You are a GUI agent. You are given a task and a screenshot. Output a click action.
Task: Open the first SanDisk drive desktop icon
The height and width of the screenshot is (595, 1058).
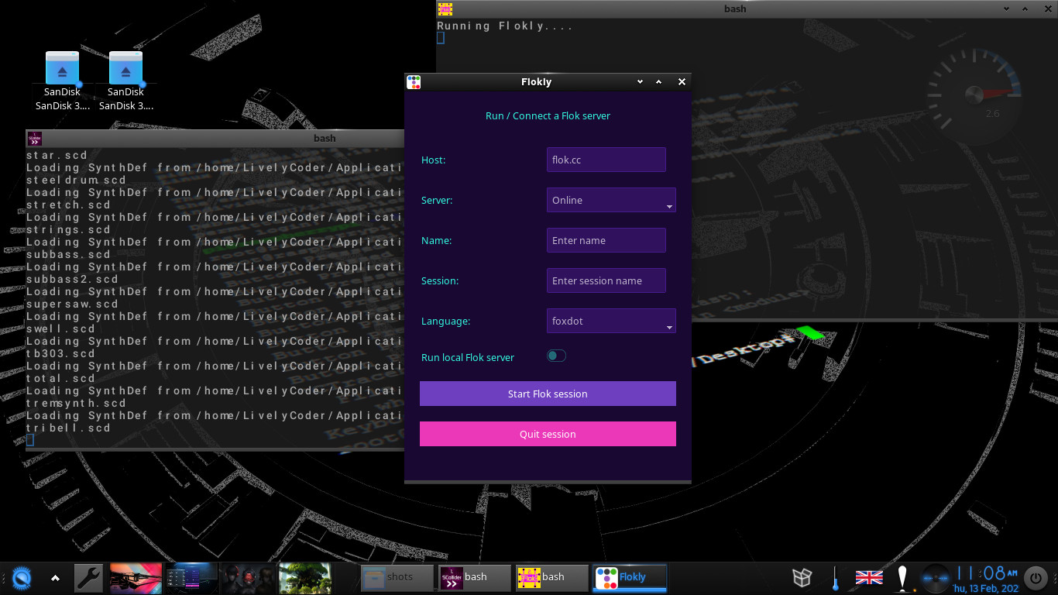click(x=62, y=70)
